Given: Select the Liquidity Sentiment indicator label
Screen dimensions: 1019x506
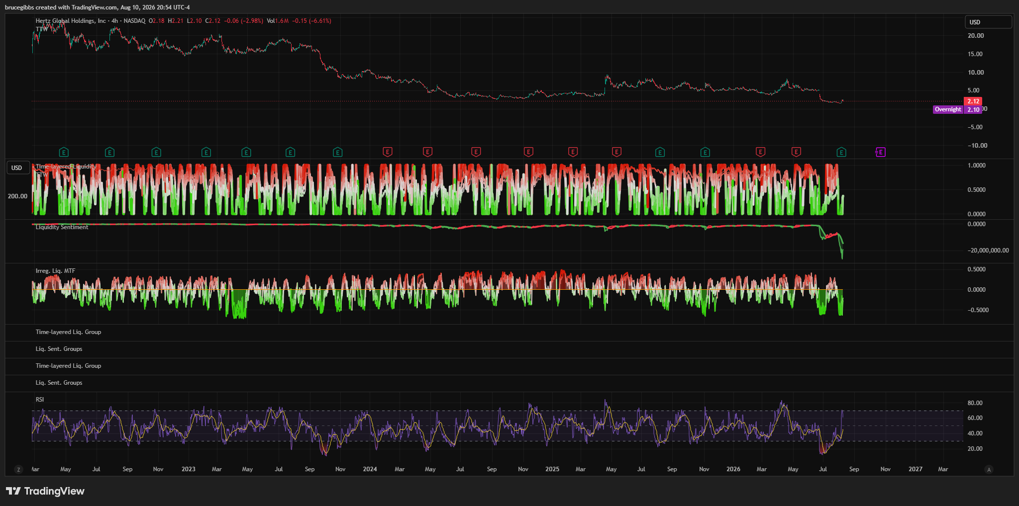Looking at the screenshot, I should coord(62,227).
